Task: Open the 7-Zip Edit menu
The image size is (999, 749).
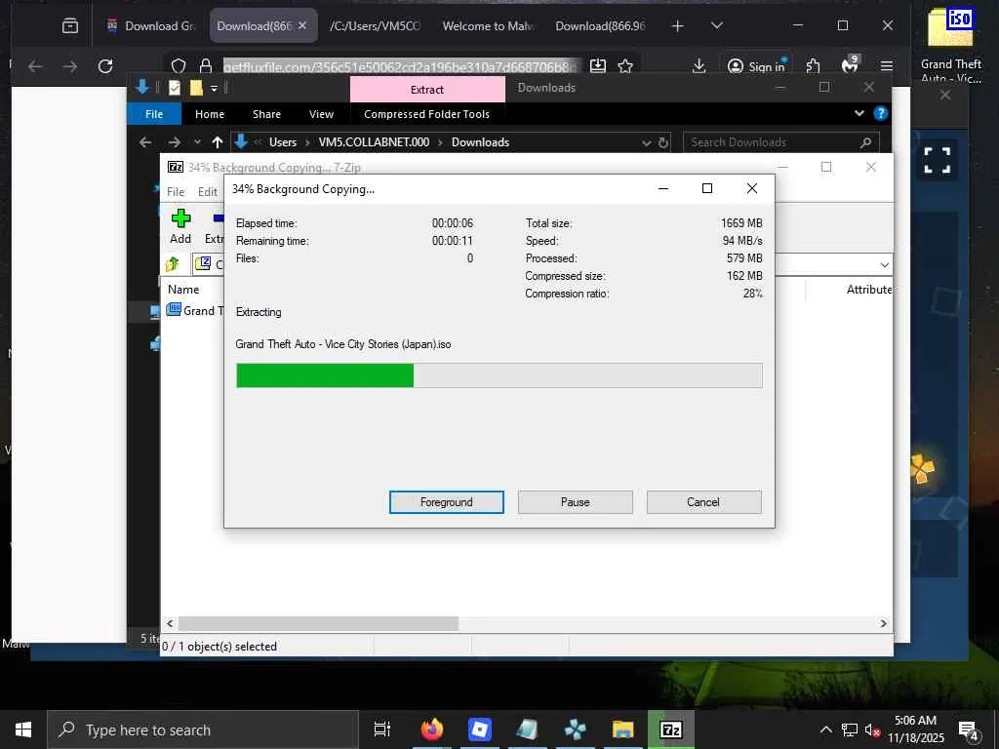Action: point(207,192)
